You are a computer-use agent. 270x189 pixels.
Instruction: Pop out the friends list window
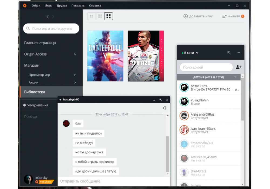(229, 53)
